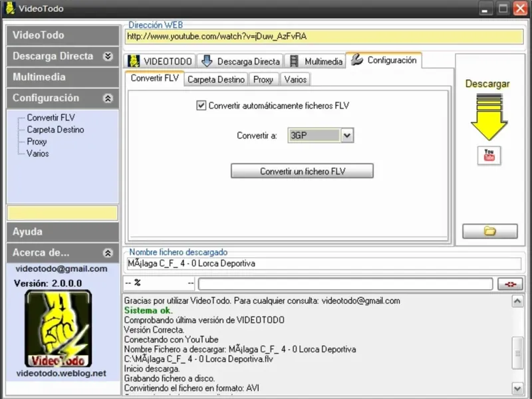Click the VideoTodo title bar icon
532x399 pixels.
pyautogui.click(x=11, y=8)
